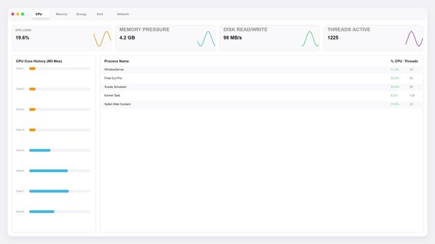This screenshot has height=244, width=435.
Task: Switch to the Disk tab
Action: [100, 14]
